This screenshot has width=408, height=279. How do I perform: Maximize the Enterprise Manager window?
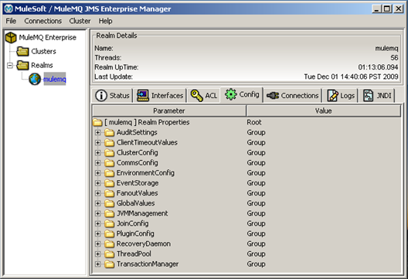tap(387, 9)
